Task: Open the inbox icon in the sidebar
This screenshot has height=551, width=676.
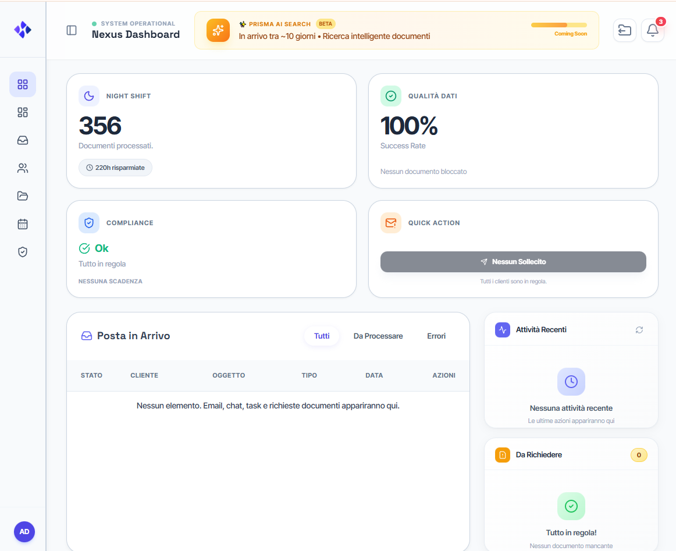Action: point(23,140)
